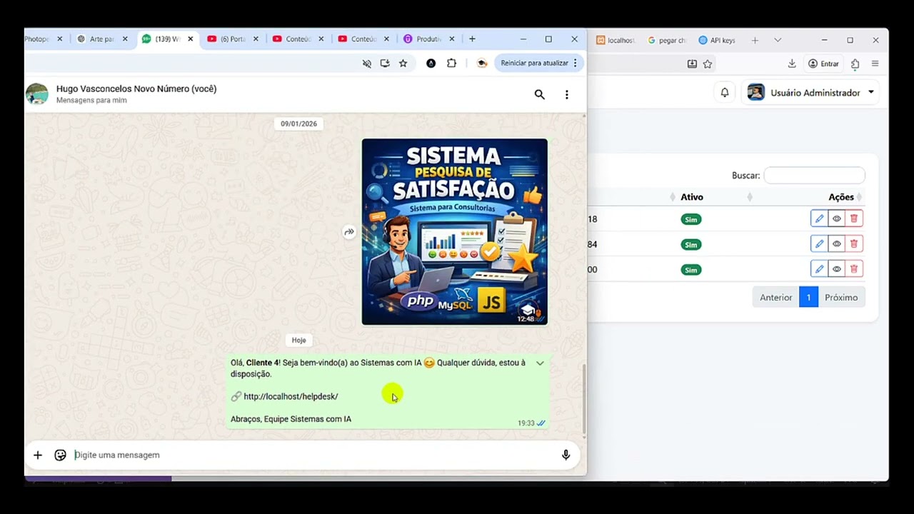
Task: Focus the Digite uma mensagem field
Action: pyautogui.click(x=314, y=455)
